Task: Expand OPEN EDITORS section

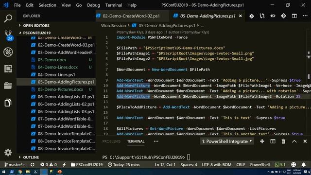Action: pyautogui.click(x=36, y=25)
